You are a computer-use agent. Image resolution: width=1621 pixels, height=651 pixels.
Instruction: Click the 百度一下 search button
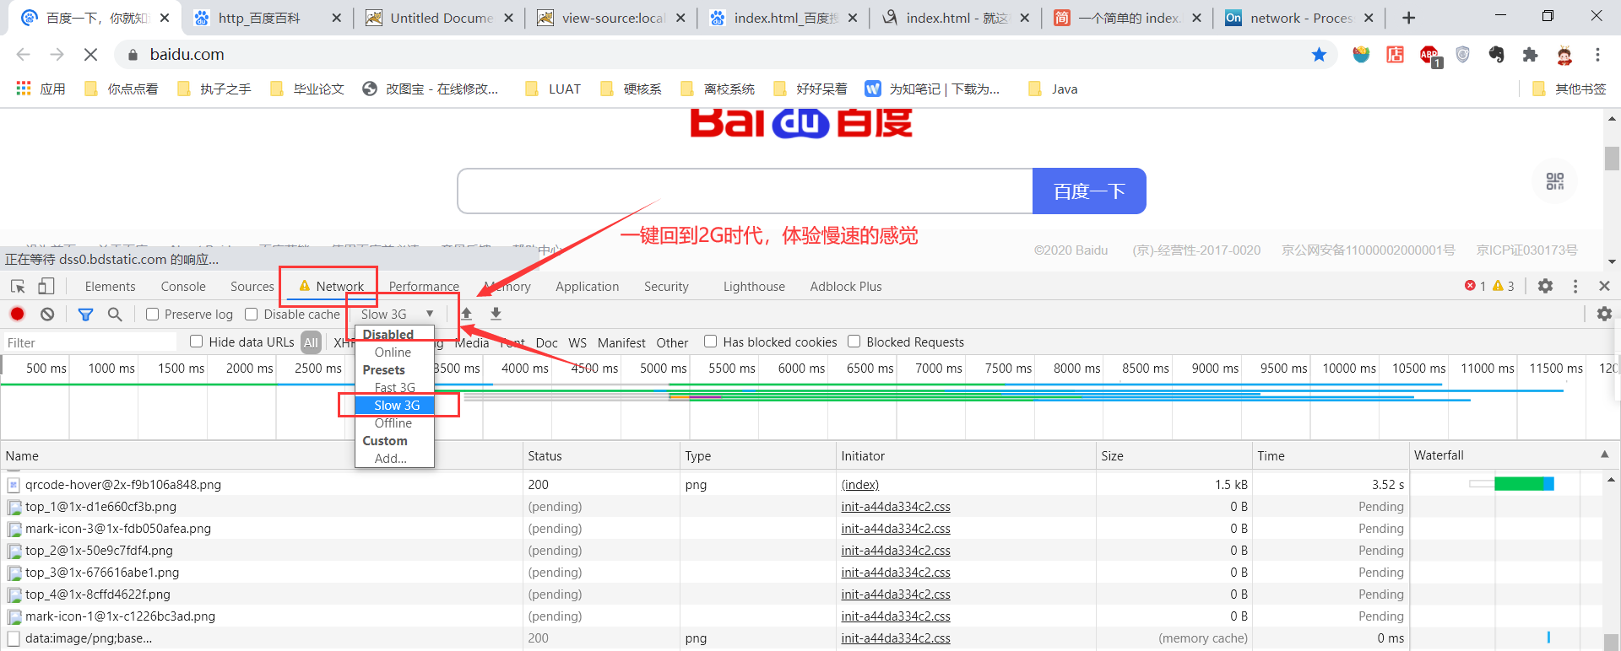point(1089,191)
